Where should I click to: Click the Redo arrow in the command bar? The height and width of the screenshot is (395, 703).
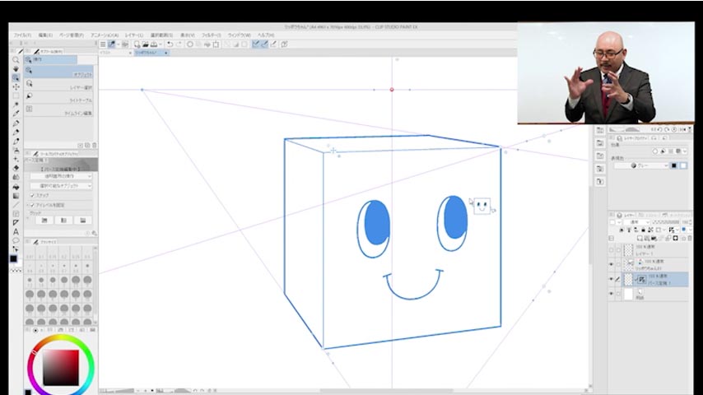click(x=179, y=44)
